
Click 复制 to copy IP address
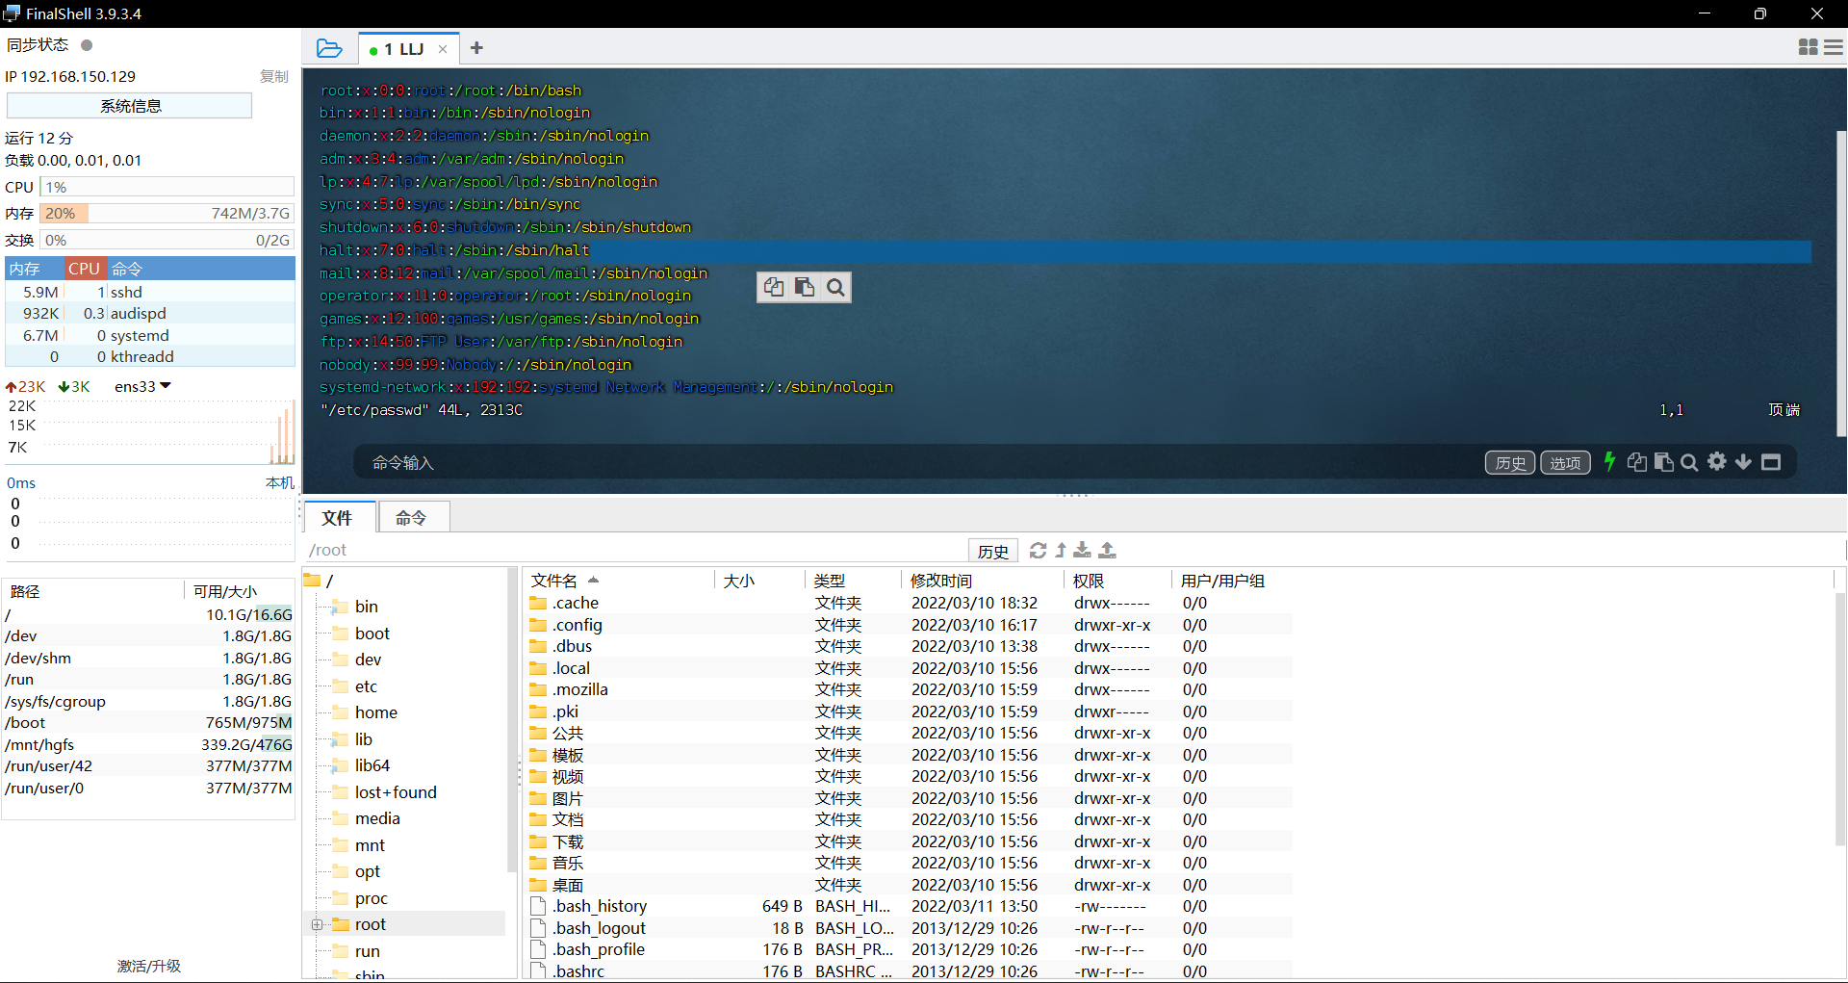pos(274,76)
